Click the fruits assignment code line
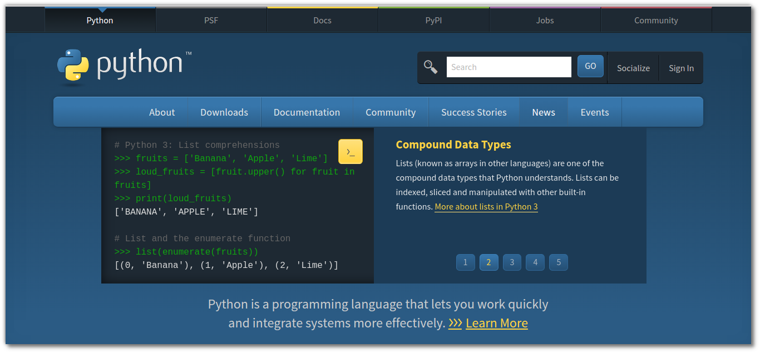 [x=221, y=158]
